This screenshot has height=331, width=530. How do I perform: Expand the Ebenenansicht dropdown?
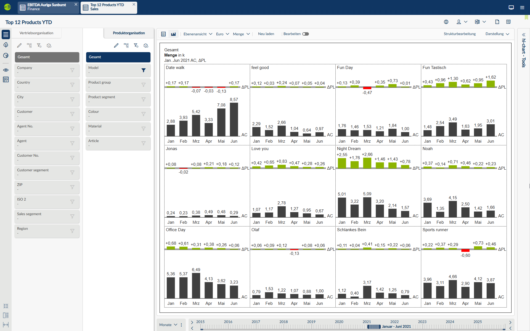[198, 34]
